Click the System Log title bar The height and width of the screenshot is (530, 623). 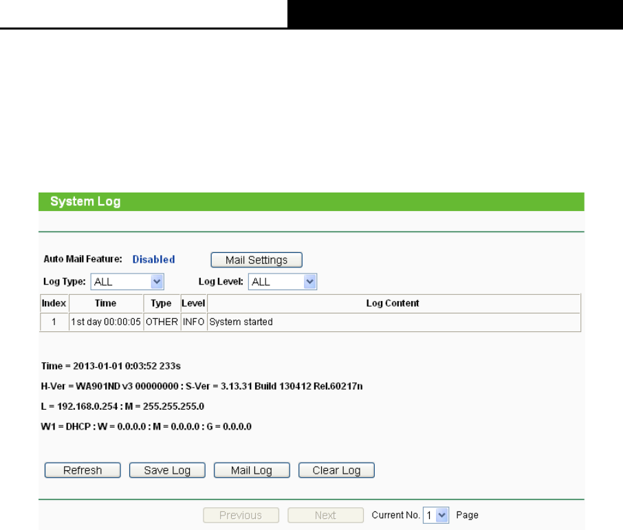coord(311,201)
